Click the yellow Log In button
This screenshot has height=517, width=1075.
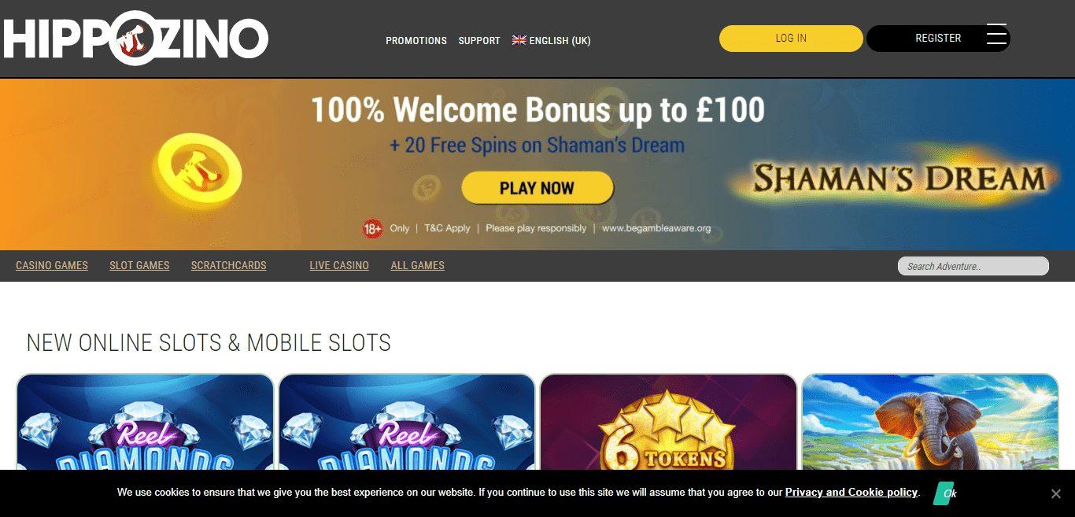(x=791, y=38)
